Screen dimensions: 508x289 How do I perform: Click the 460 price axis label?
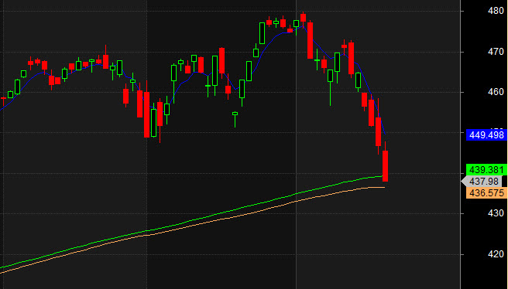pos(496,92)
